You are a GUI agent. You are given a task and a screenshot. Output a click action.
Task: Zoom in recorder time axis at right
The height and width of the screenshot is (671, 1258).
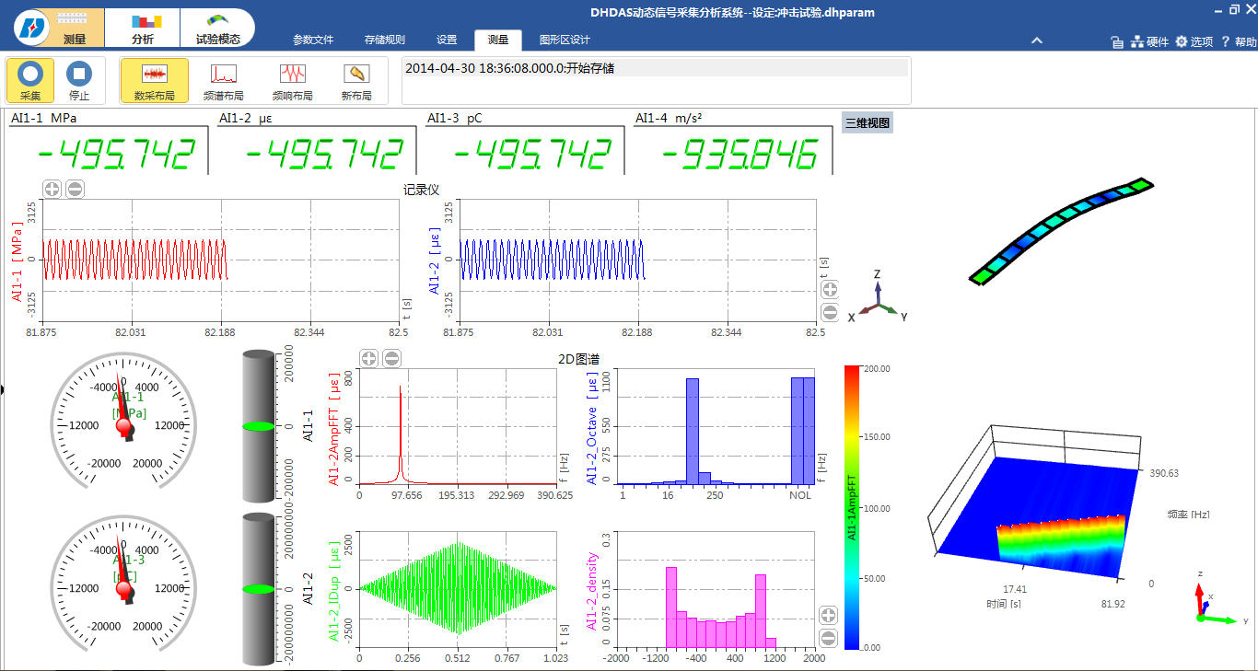[830, 289]
